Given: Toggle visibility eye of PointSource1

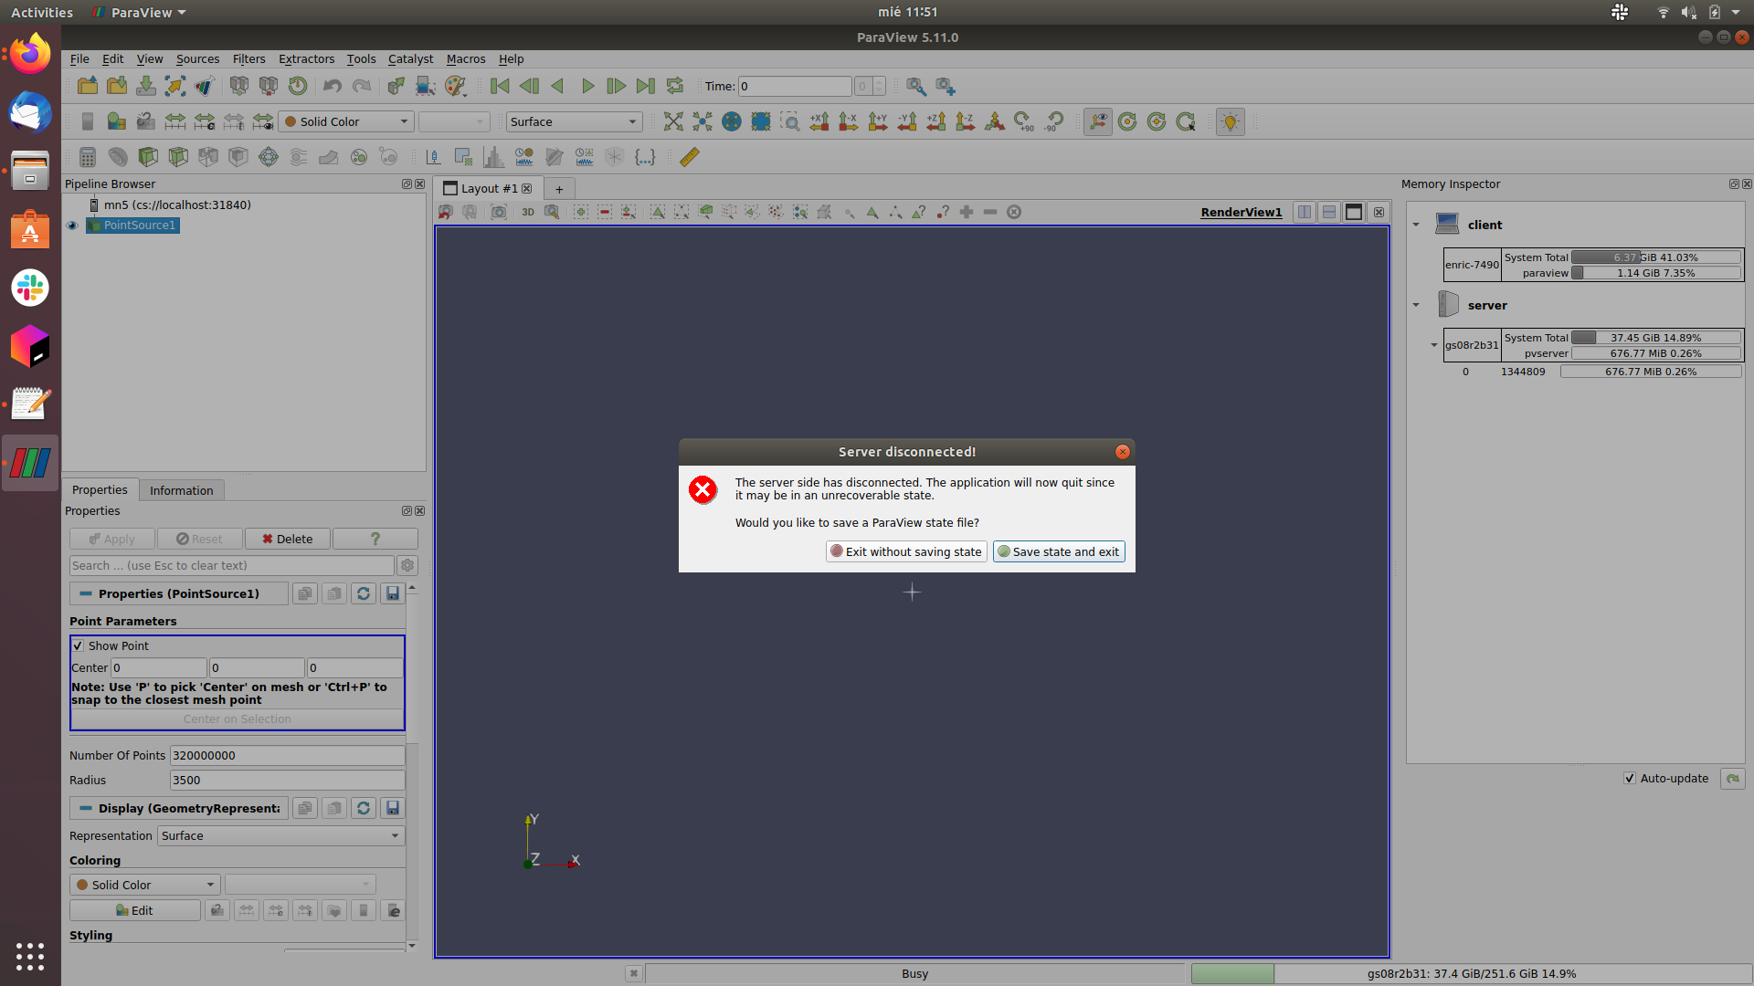Looking at the screenshot, I should pyautogui.click(x=72, y=226).
